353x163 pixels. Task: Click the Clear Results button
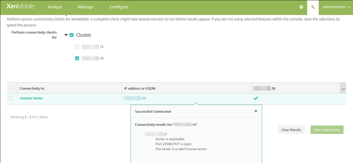click(291, 130)
